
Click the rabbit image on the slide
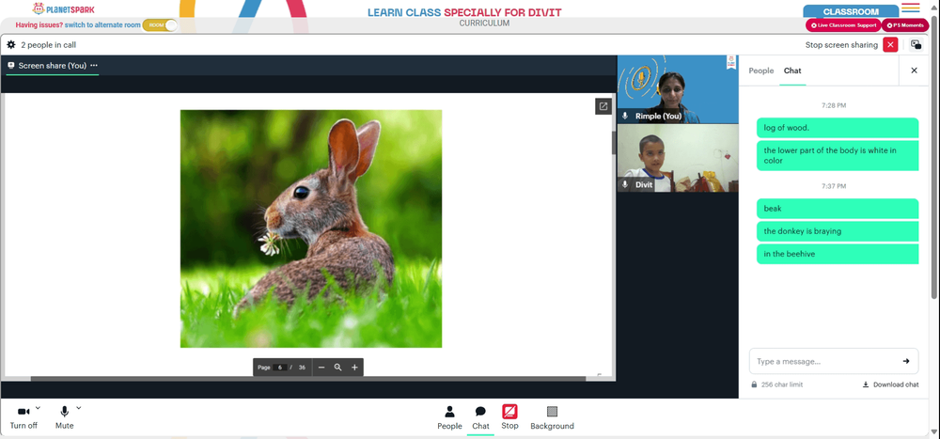(x=311, y=228)
